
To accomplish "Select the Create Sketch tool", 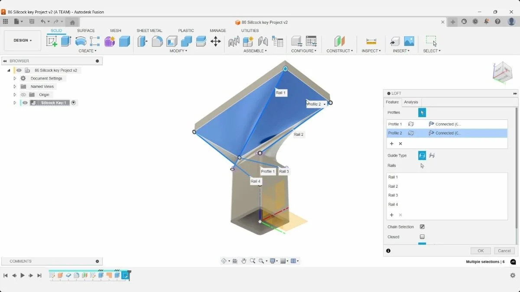I will [x=52, y=41].
